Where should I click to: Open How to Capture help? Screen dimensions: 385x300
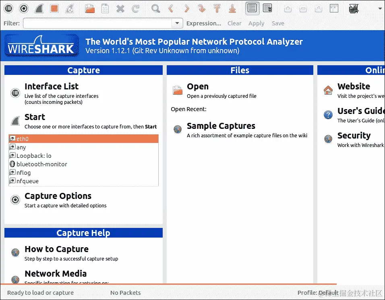click(x=56, y=249)
